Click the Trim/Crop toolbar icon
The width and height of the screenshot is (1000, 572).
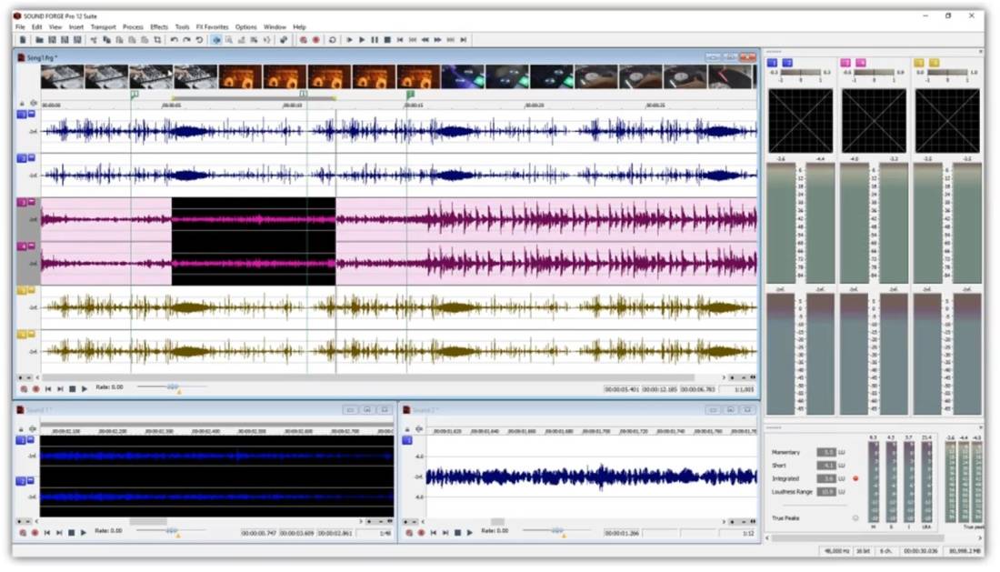156,40
